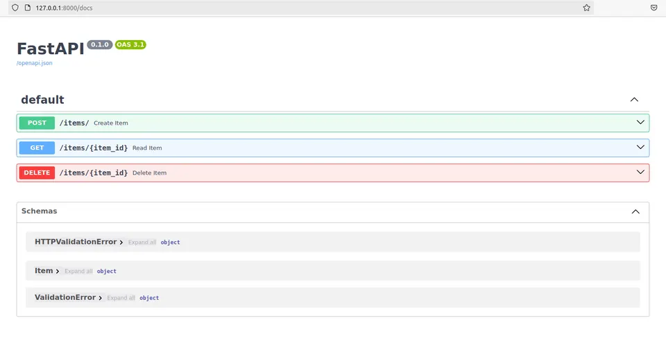Viewport: 666px width, 343px height.
Task: Click object type label of HTTPValidationError
Action: click(x=171, y=243)
